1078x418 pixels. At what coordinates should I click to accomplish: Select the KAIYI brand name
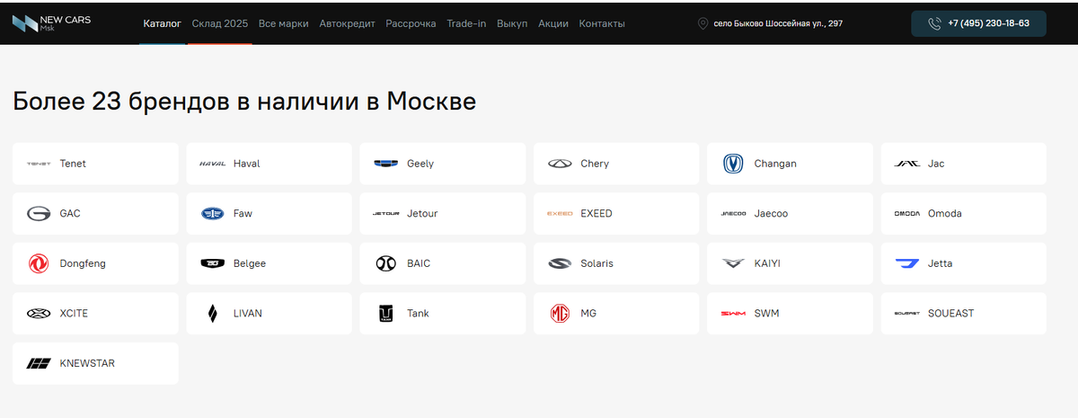pyautogui.click(x=768, y=263)
